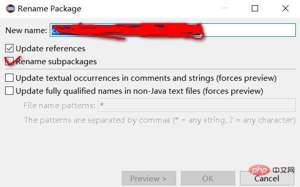Click the "Update references" label text
This screenshot has width=300, height=187.
(50, 49)
